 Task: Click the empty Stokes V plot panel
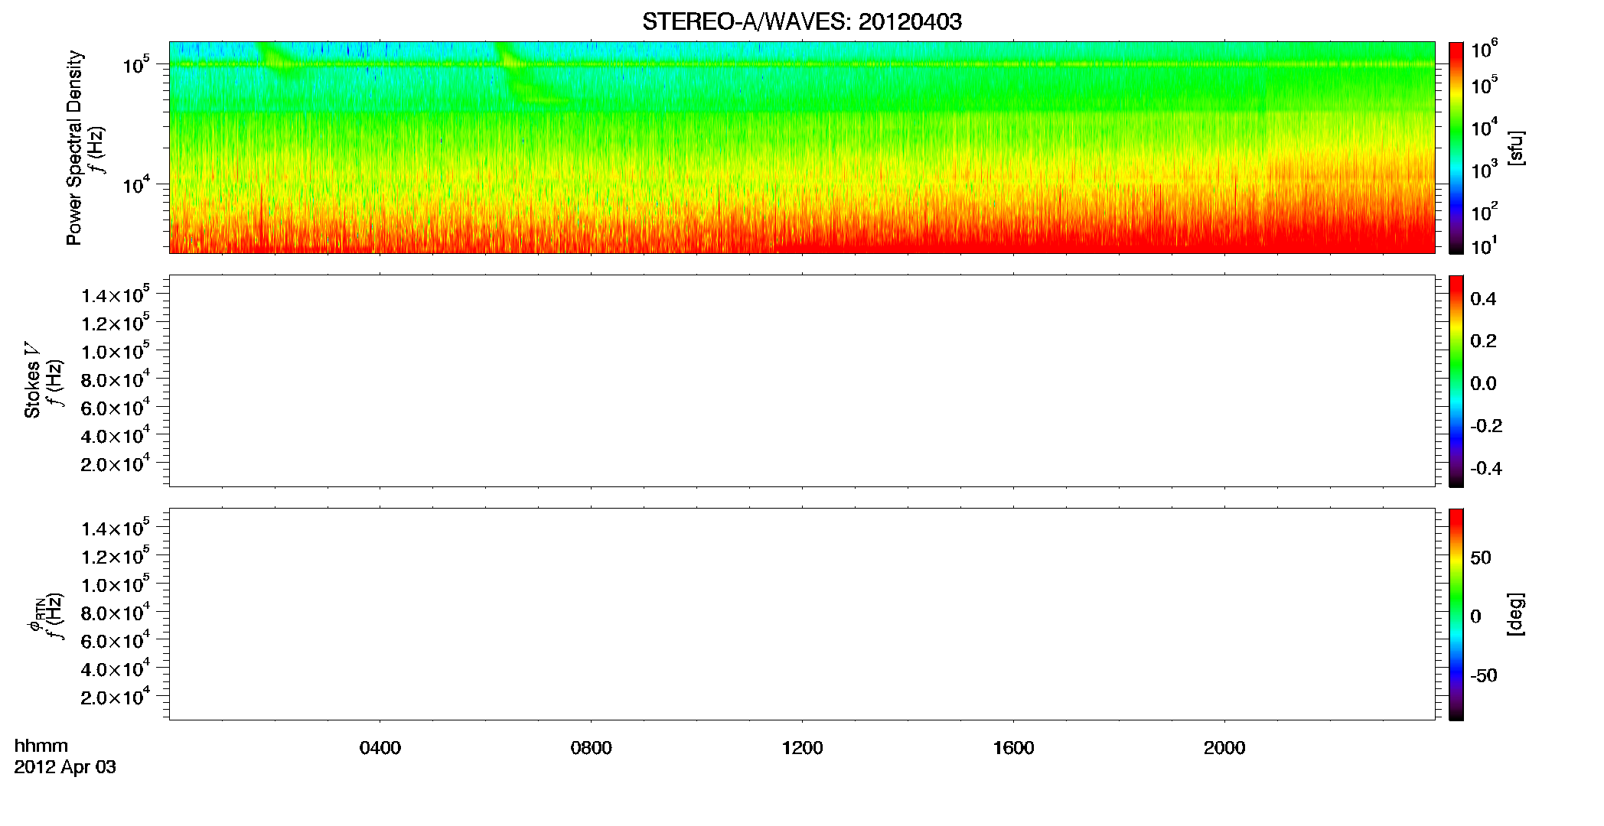[802, 381]
